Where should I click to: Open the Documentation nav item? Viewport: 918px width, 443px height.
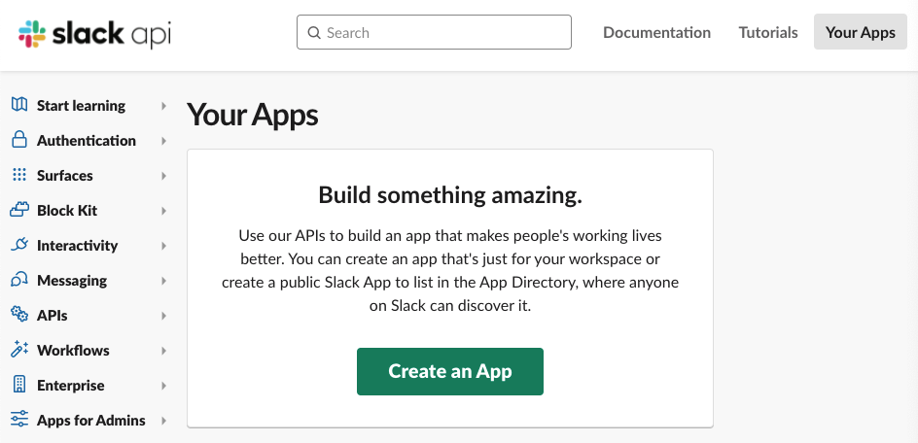656,32
